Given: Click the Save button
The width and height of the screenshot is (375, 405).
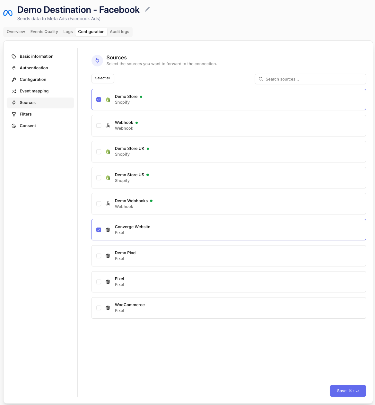Looking at the screenshot, I should coord(348,391).
